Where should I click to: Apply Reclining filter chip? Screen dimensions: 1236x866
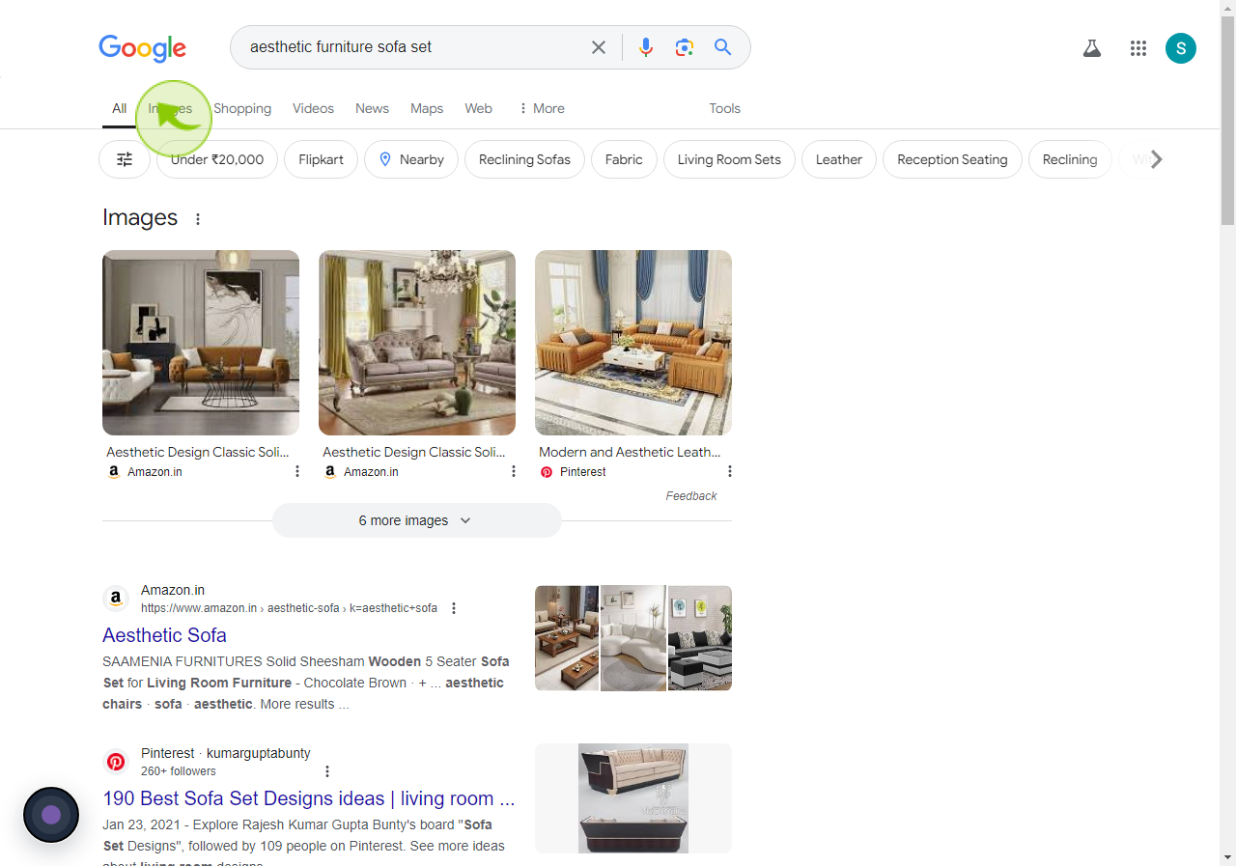pos(1070,159)
